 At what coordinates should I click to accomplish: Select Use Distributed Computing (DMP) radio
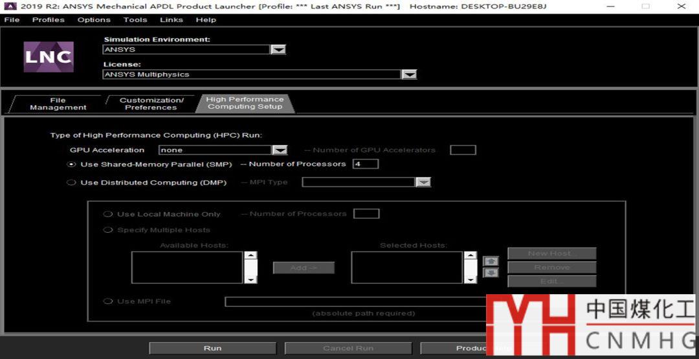tap(71, 182)
